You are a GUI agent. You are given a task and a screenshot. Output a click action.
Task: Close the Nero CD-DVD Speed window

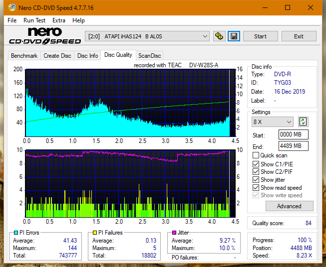(x=311, y=7)
